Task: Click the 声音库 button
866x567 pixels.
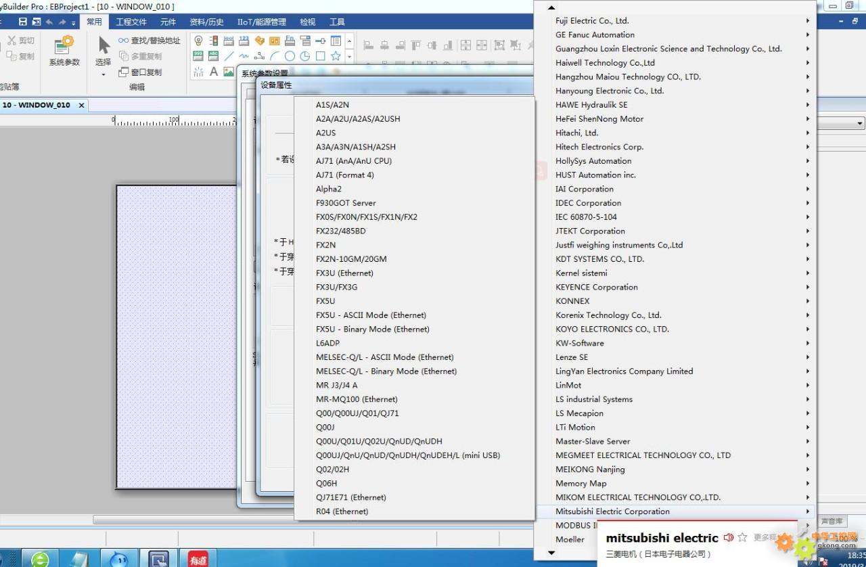Action: (831, 521)
